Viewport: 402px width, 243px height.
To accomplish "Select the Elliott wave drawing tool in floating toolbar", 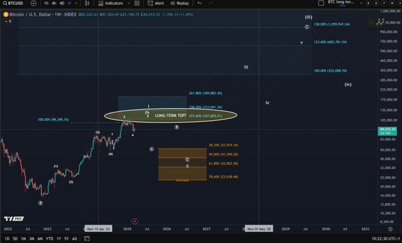I will coord(380,22).
